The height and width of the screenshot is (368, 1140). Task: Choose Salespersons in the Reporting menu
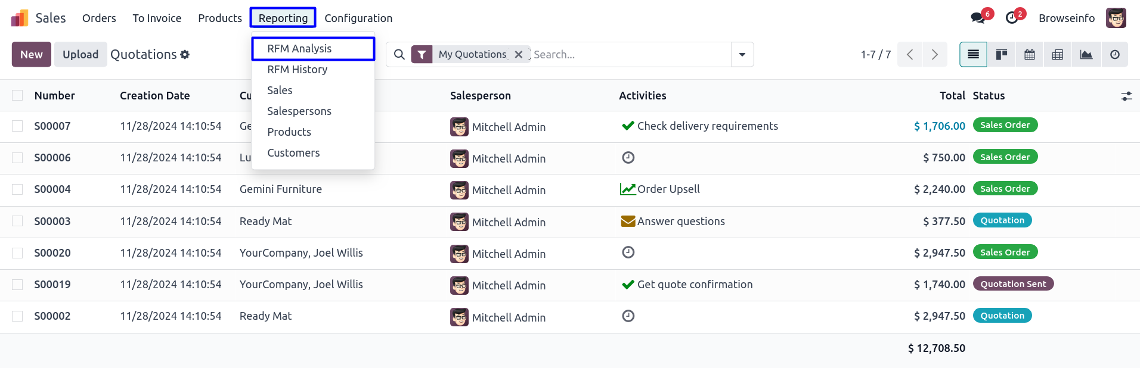299,111
